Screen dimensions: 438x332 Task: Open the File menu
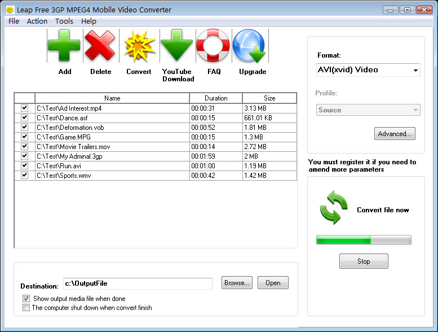[x=14, y=21]
